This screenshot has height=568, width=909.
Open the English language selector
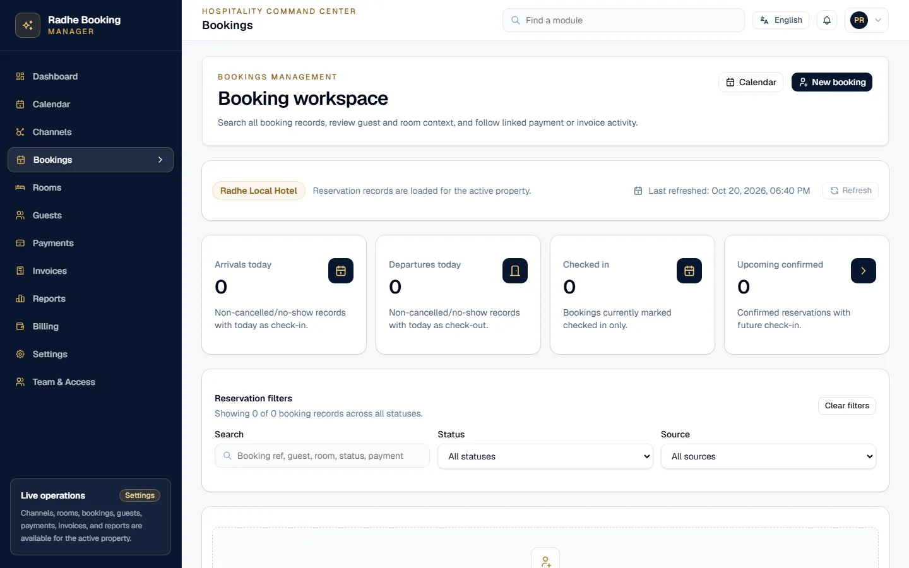tap(781, 20)
